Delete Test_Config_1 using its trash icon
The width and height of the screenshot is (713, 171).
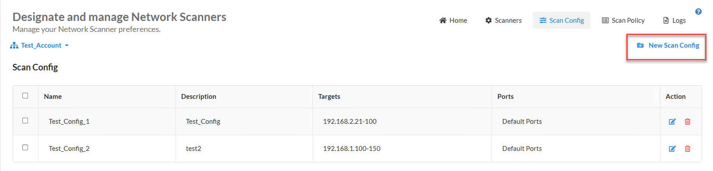[688, 122]
